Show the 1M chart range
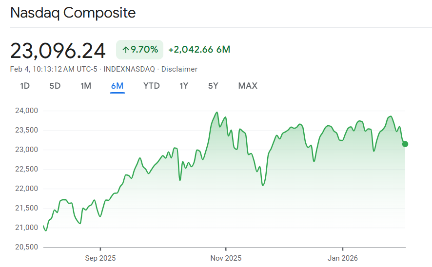Viewport: 432px width, 267px height. coord(86,86)
